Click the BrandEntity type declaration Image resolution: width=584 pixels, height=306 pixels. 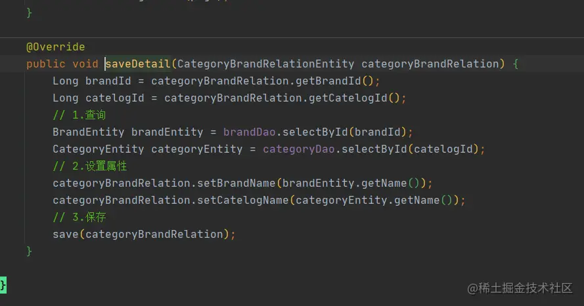88,132
